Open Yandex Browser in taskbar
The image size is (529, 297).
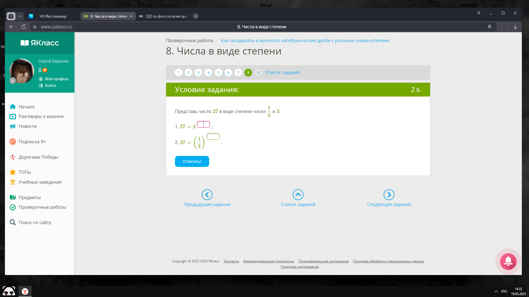(25, 291)
